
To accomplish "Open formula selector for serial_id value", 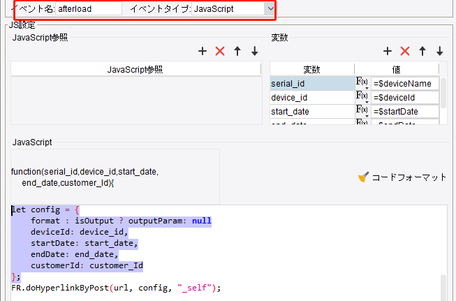I will [x=362, y=83].
